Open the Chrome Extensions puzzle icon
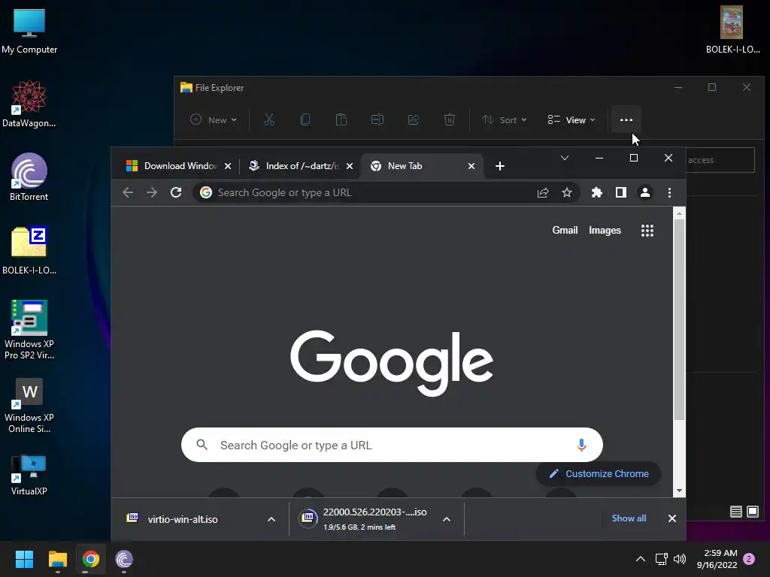This screenshot has height=577, width=770. click(596, 192)
